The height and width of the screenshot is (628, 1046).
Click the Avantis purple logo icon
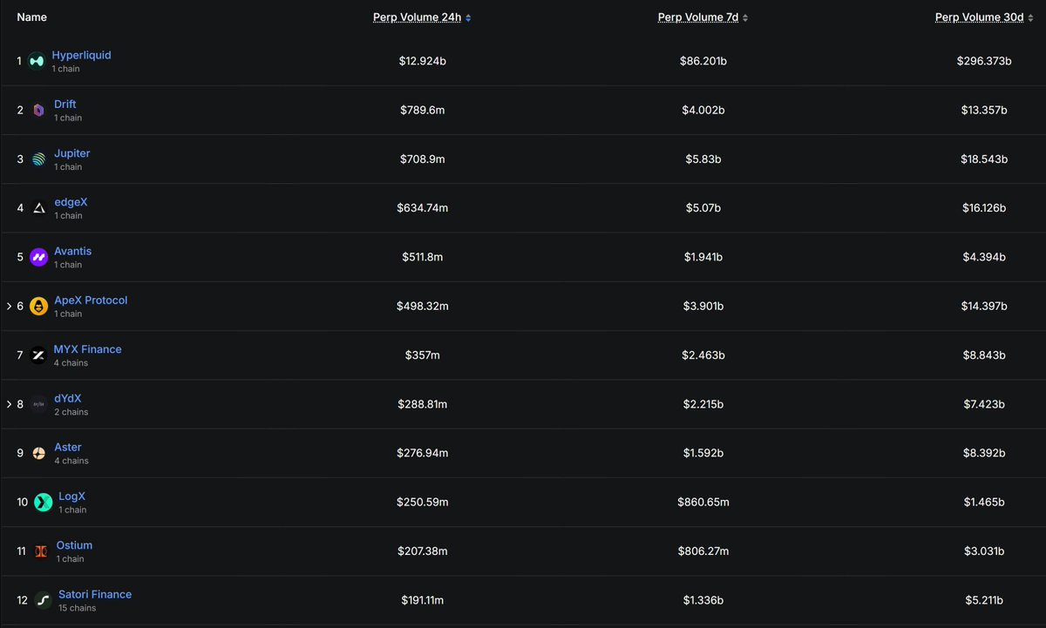38,257
